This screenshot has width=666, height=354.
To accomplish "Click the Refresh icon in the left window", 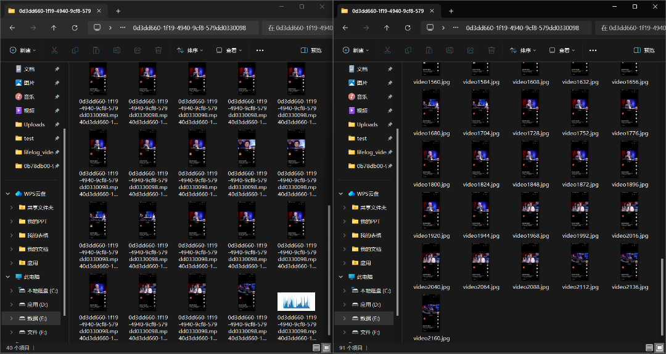I will click(x=75, y=28).
